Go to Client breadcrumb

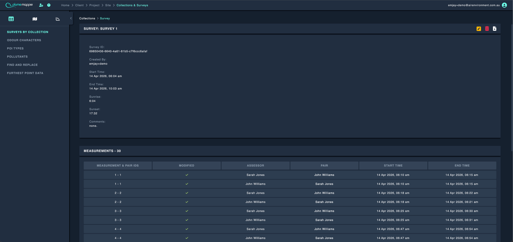point(79,5)
